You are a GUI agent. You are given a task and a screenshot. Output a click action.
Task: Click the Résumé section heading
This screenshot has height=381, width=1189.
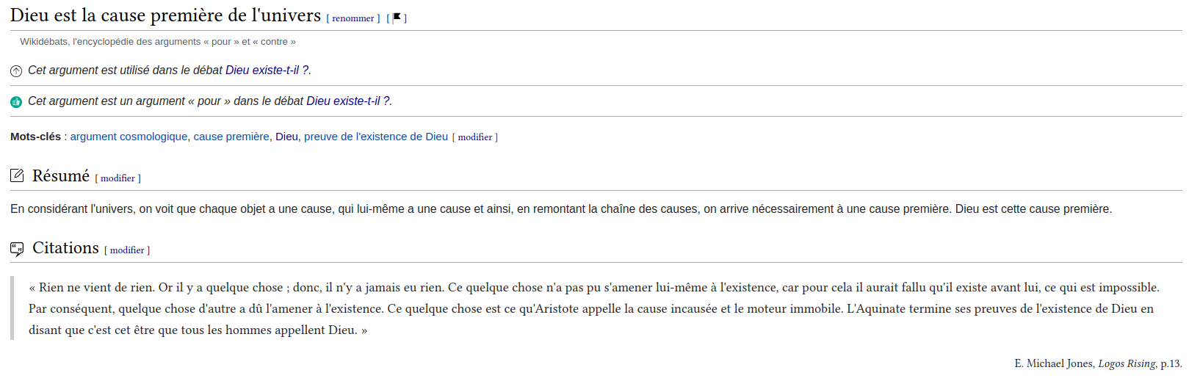click(x=61, y=175)
